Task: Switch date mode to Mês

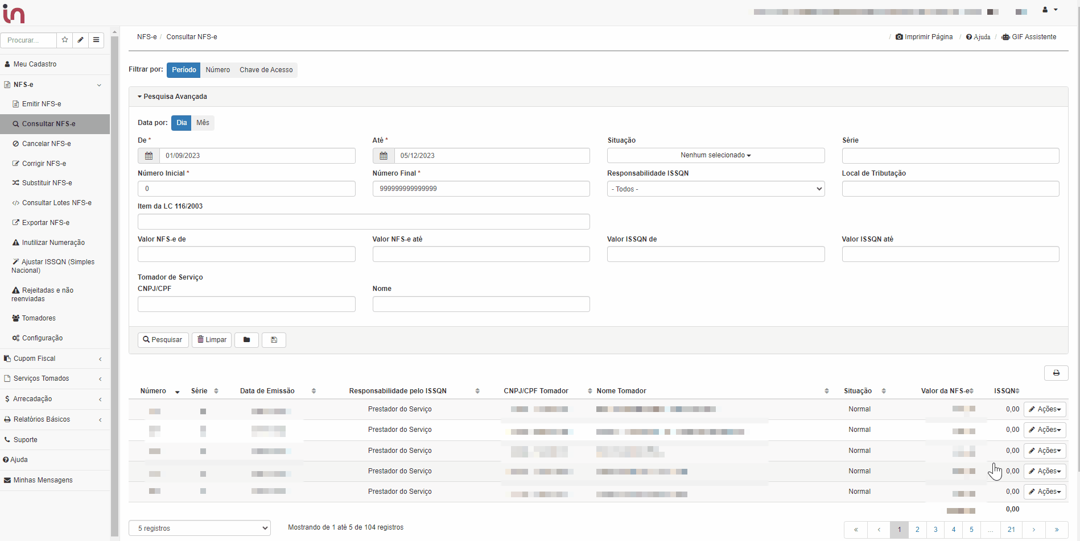Action: point(203,123)
